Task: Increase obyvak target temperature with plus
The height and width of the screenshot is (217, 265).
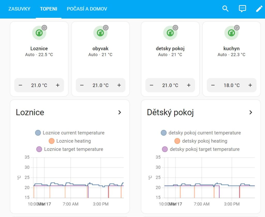Action: tap(119, 85)
